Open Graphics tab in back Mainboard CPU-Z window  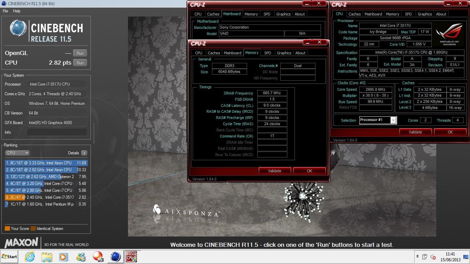click(284, 14)
